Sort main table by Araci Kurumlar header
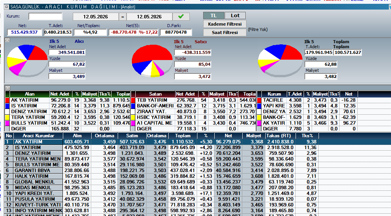This screenshot has height=216, width=391. 38,136
